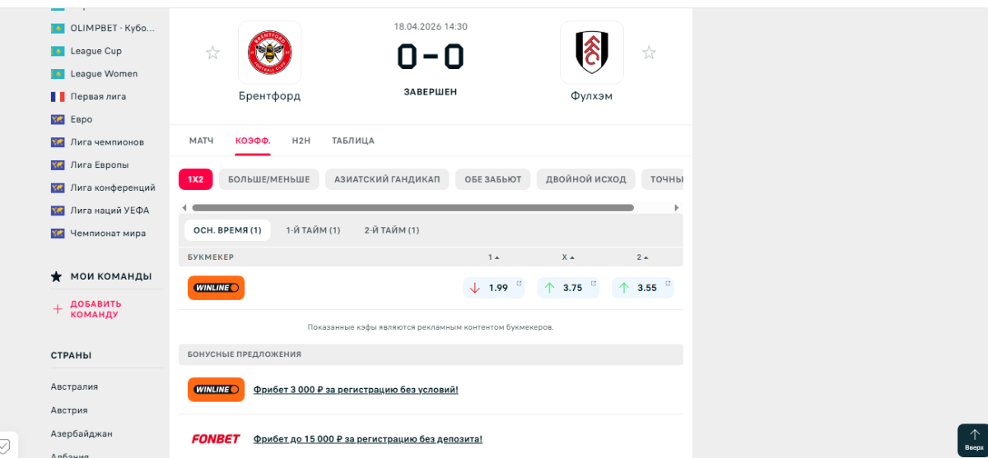Open the Winline bookmaker logo in odds row

[x=216, y=288]
